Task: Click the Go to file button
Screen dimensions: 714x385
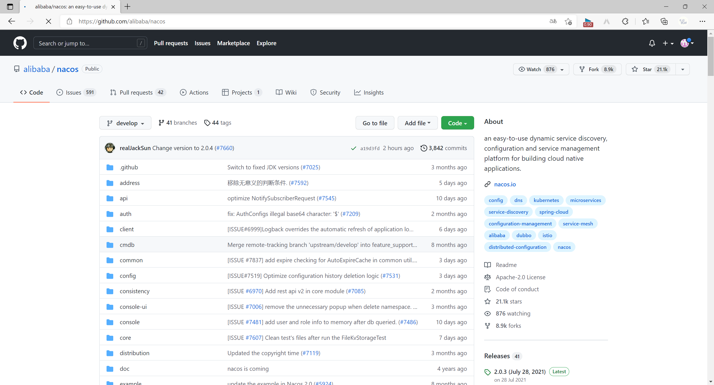Action: pyautogui.click(x=375, y=123)
